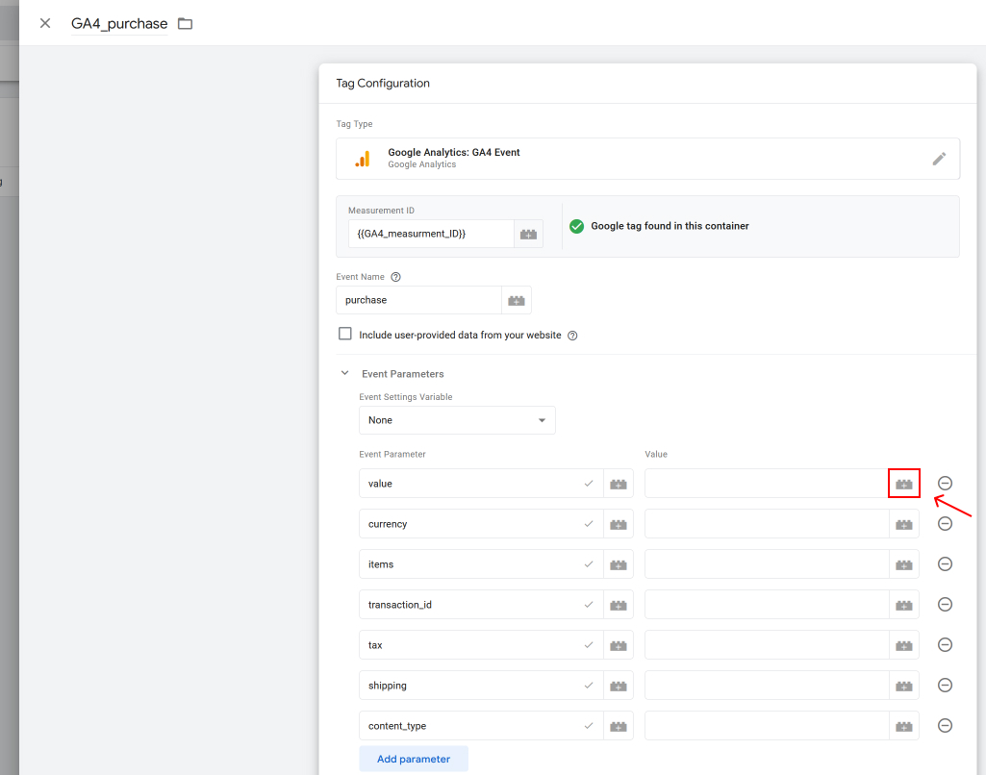The image size is (986, 775).
Task: Remove the content_type parameter row
Action: [946, 725]
